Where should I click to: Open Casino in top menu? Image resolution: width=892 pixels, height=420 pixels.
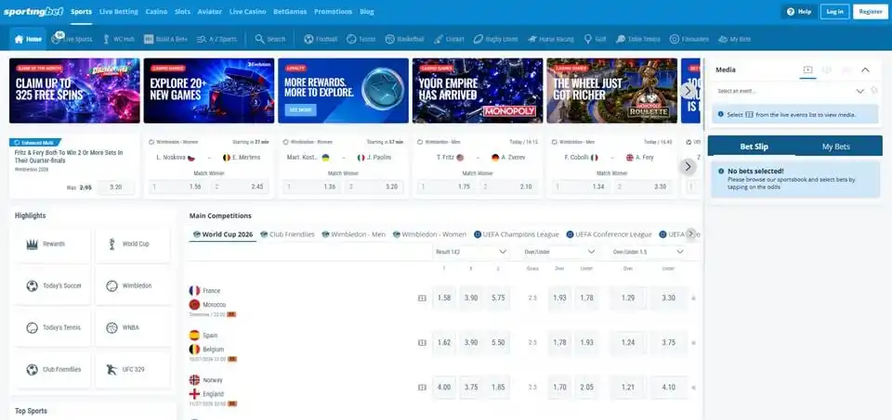click(x=156, y=11)
